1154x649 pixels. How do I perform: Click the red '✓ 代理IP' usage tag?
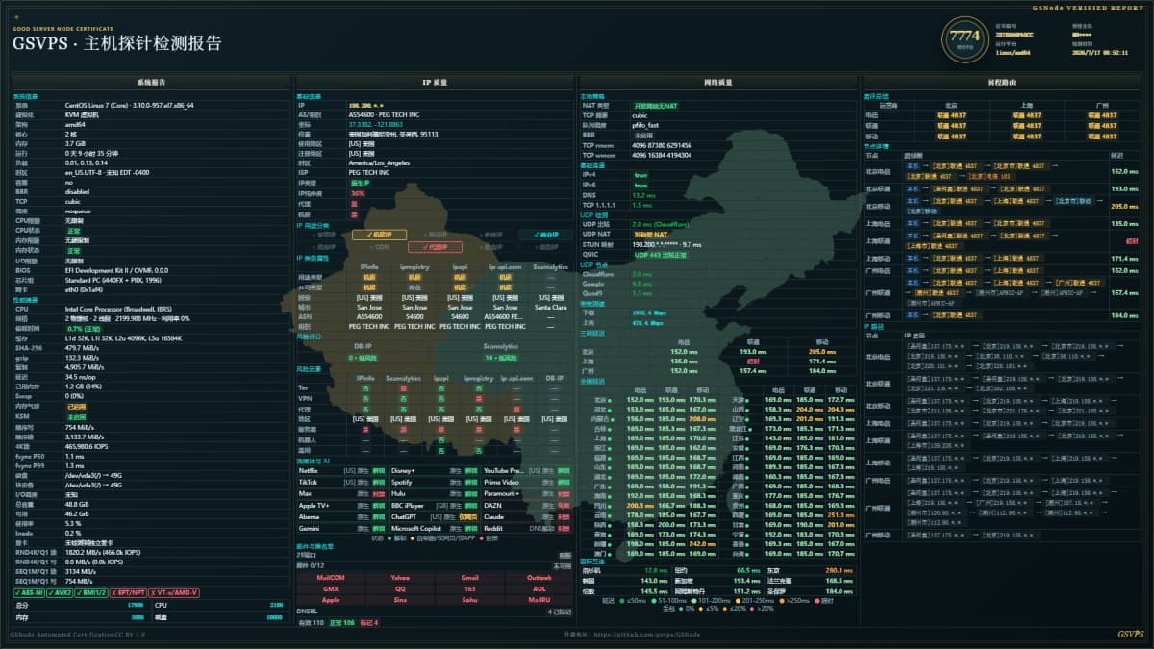tap(435, 246)
